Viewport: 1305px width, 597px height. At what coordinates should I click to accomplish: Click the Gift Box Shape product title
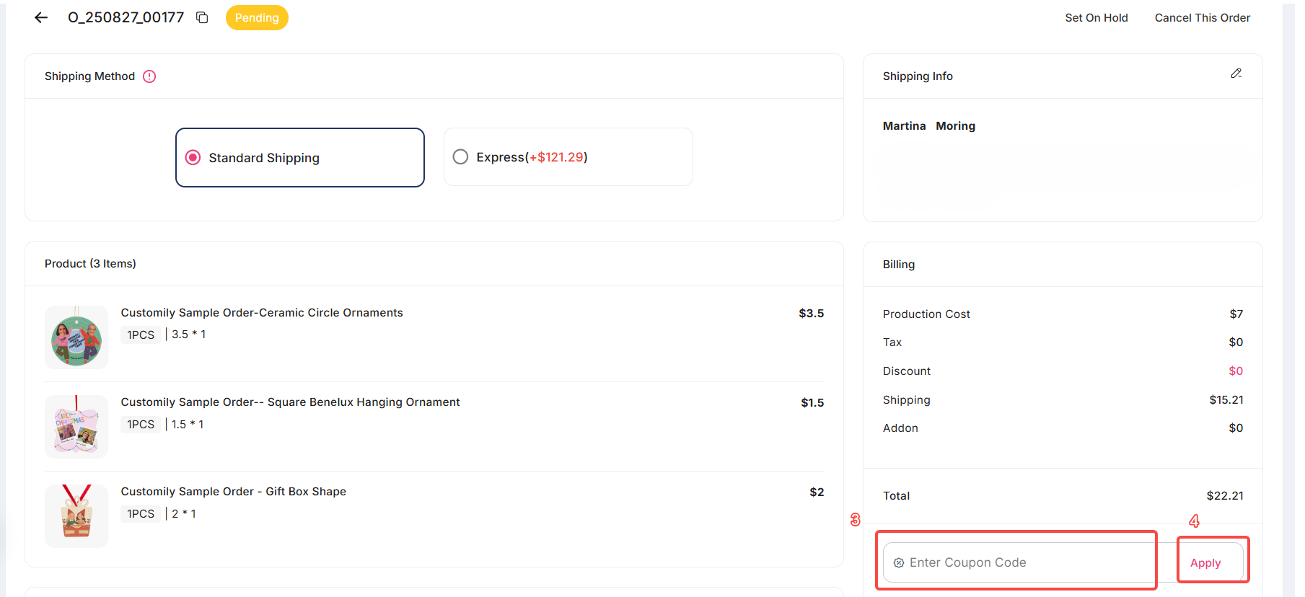[233, 492]
